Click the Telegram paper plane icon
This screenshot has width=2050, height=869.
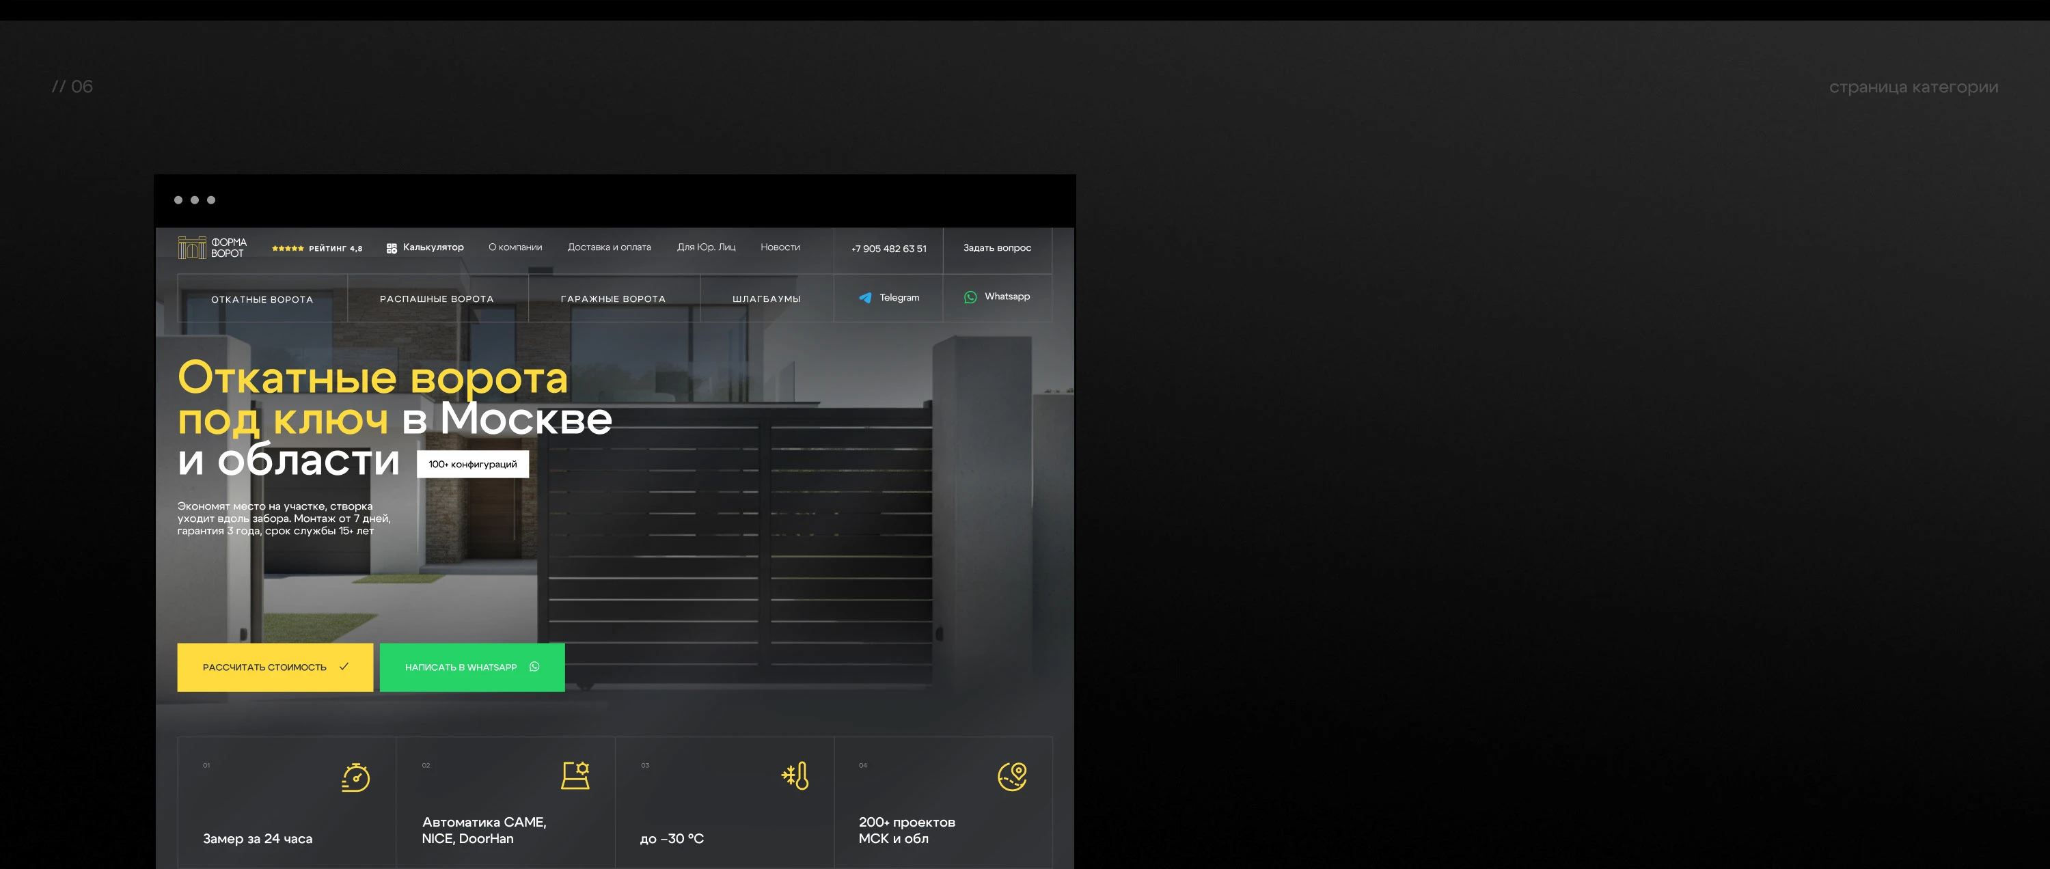865,298
